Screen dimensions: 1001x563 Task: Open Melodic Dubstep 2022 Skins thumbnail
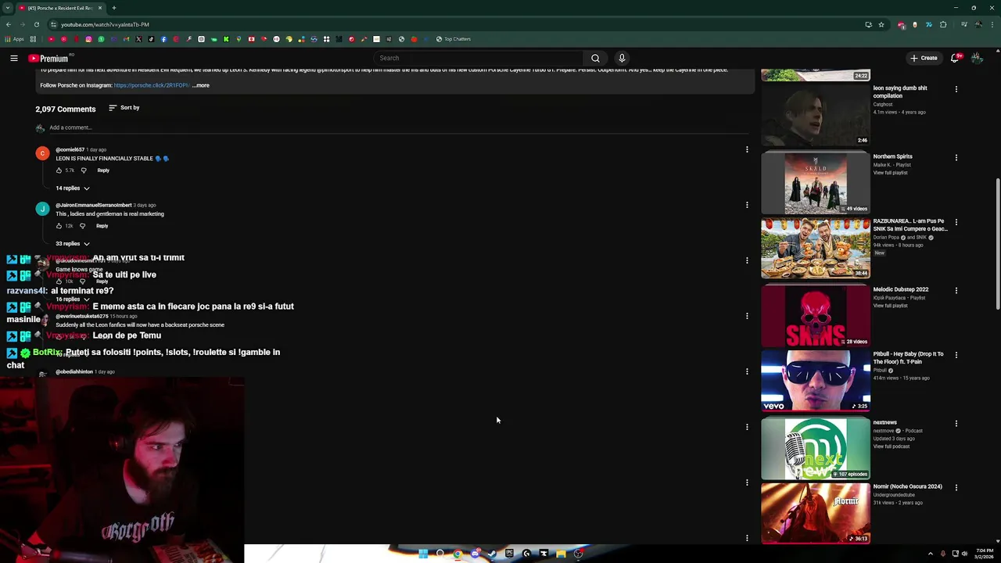click(x=815, y=315)
